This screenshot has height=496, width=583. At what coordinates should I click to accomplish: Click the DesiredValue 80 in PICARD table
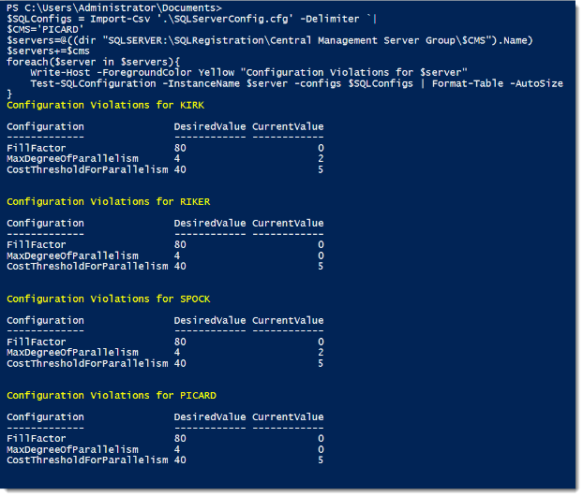click(x=180, y=439)
